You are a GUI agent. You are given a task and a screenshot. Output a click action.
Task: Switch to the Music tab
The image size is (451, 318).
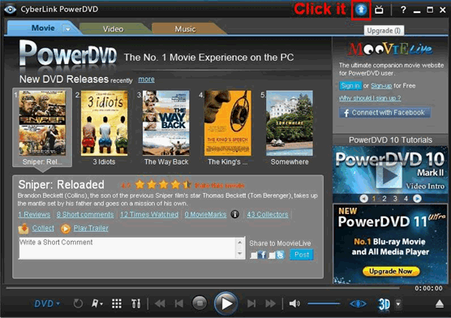coord(185,29)
